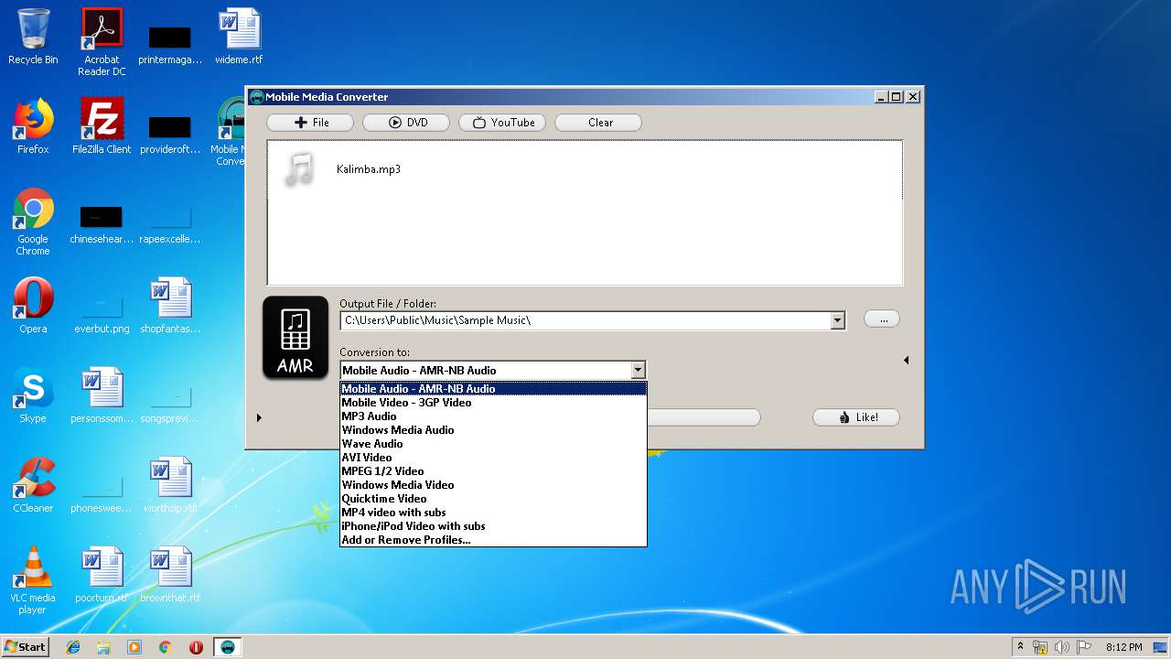Image resolution: width=1171 pixels, height=659 pixels.
Task: Add a file with the File button
Action: 310,123
